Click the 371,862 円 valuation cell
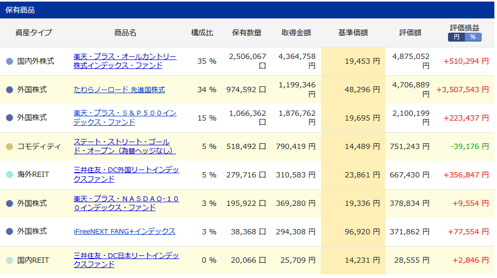 [410, 232]
